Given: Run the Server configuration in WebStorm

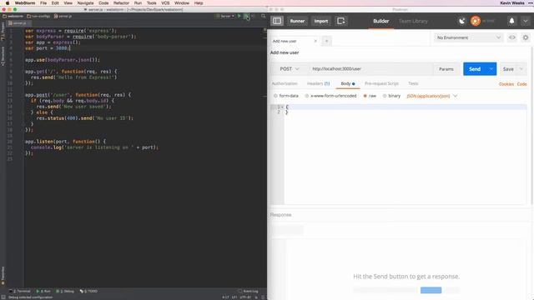Looking at the screenshot, I should [x=239, y=16].
